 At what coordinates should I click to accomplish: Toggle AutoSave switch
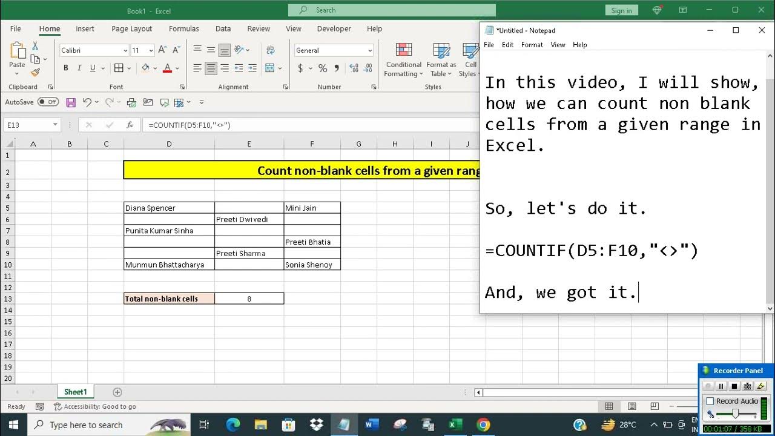pyautogui.click(x=48, y=102)
